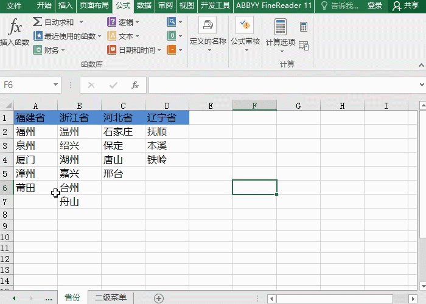Switch to 二级菜单 sheet tab

(111, 297)
